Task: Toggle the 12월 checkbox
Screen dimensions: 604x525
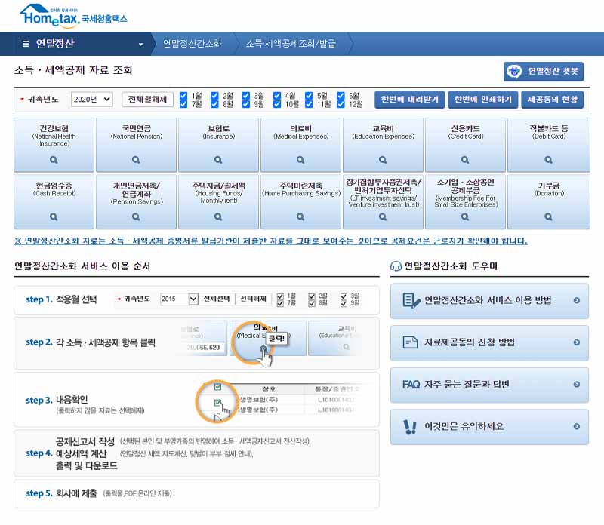Action: coord(341,104)
